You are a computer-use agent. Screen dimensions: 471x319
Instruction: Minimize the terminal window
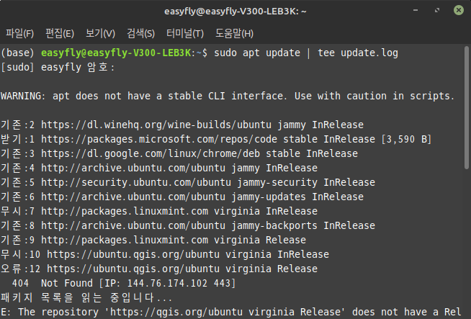(416, 10)
